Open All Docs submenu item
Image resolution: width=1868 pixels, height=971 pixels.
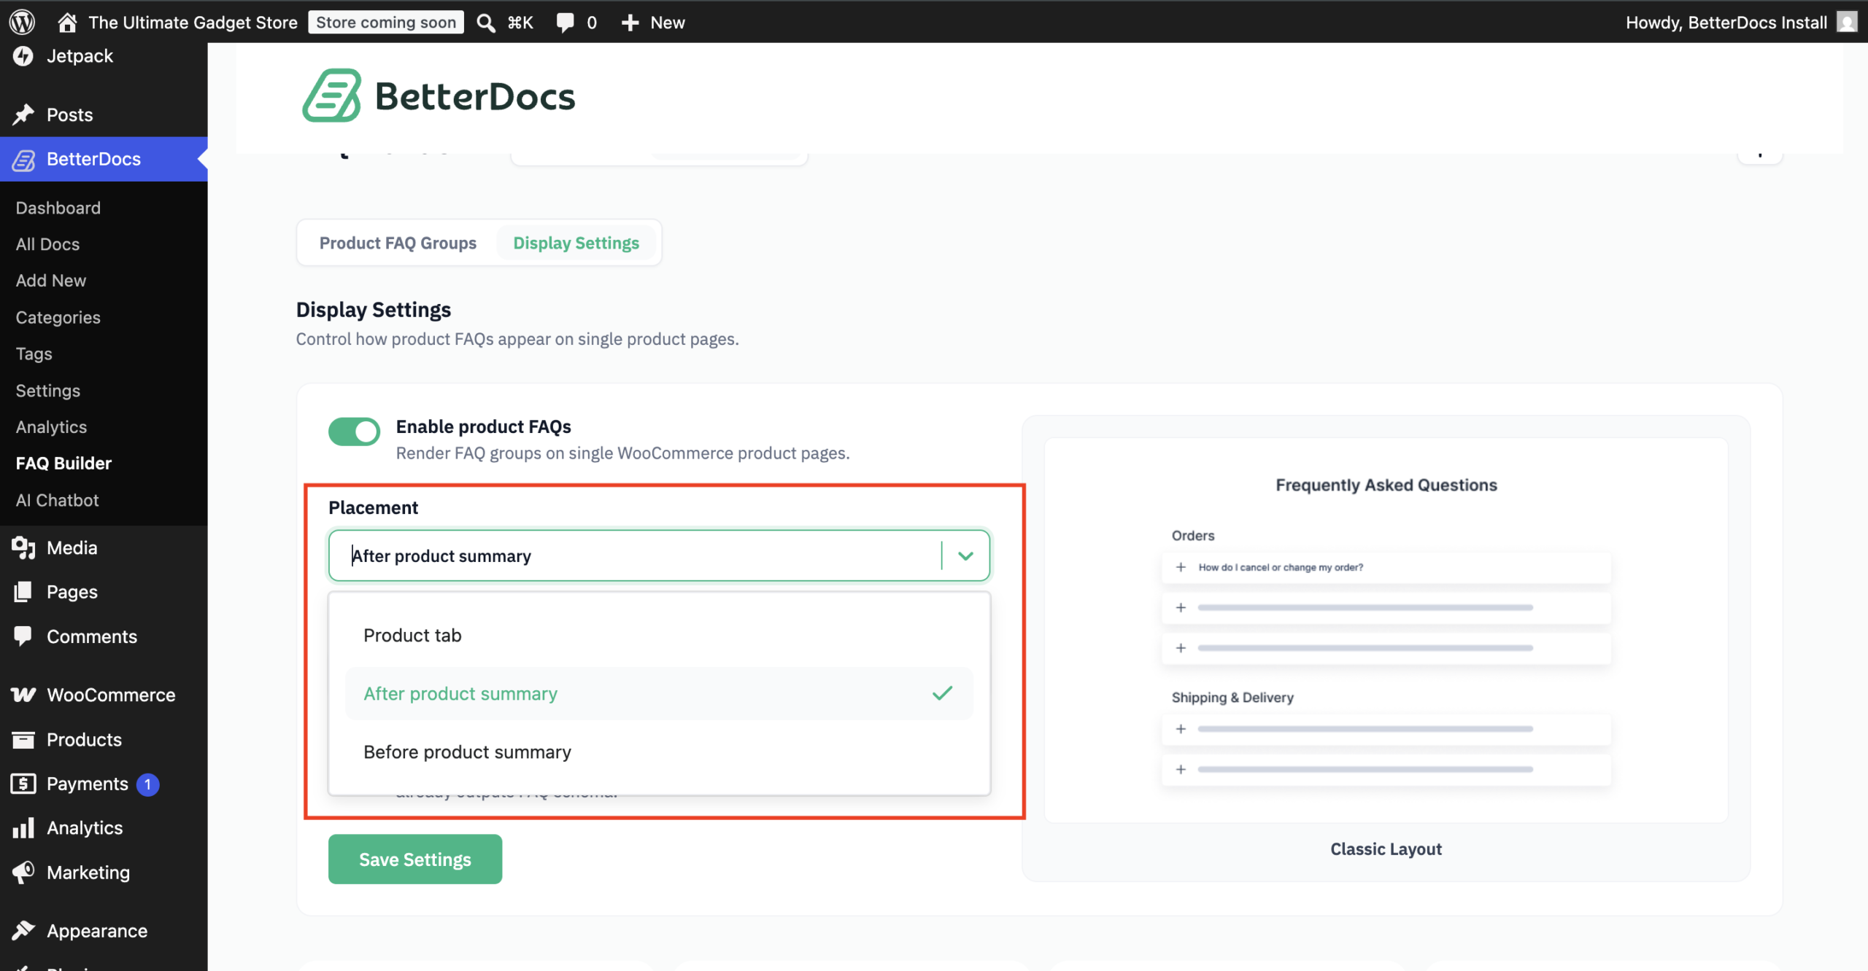[x=47, y=244]
